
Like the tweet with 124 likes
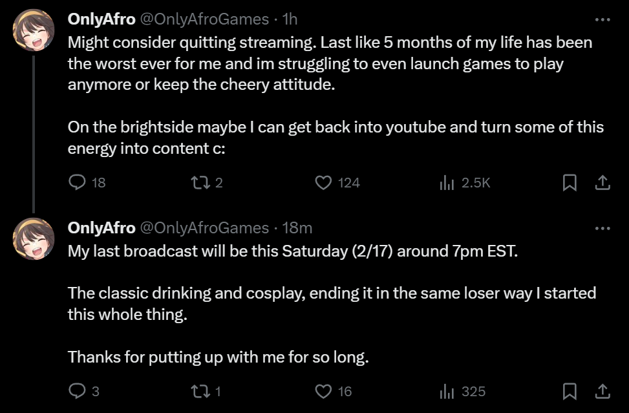pyautogui.click(x=323, y=183)
